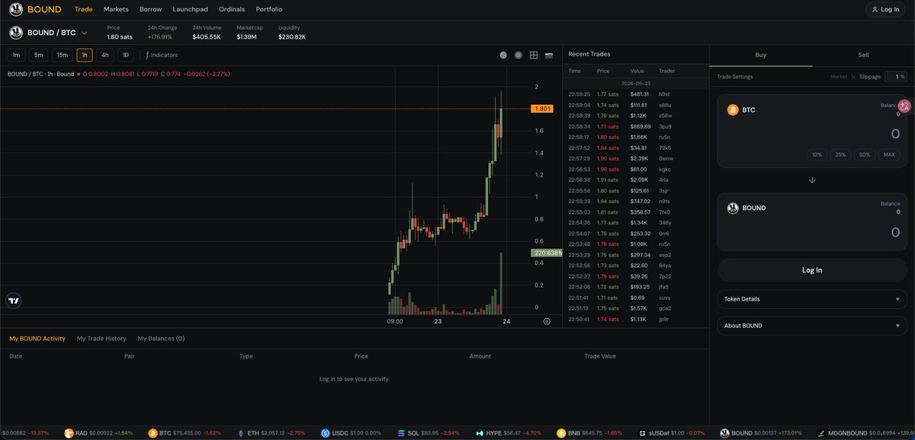The height and width of the screenshot is (440, 915).
Task: Switch order type to Market
Action: tap(838, 76)
